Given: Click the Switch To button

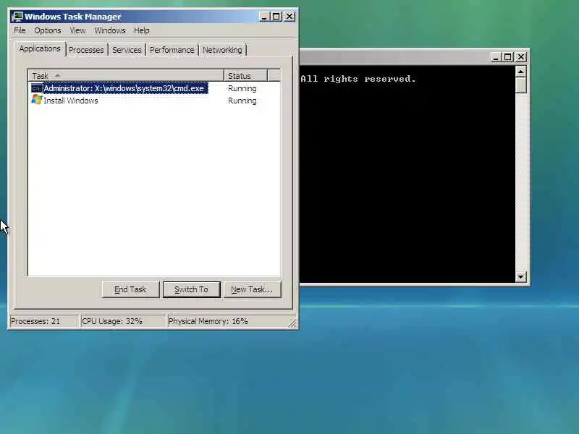Looking at the screenshot, I should pos(191,289).
